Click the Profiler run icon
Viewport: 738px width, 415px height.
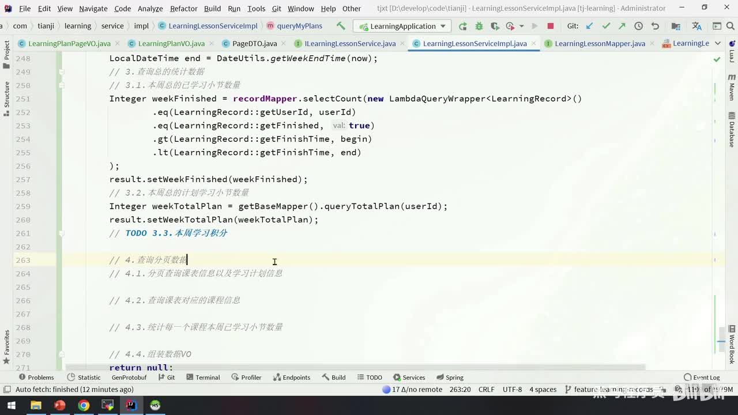tap(510, 26)
